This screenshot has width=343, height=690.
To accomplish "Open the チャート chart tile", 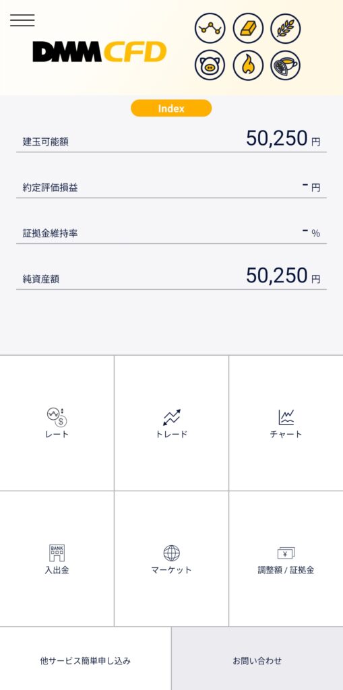I will tap(286, 423).
